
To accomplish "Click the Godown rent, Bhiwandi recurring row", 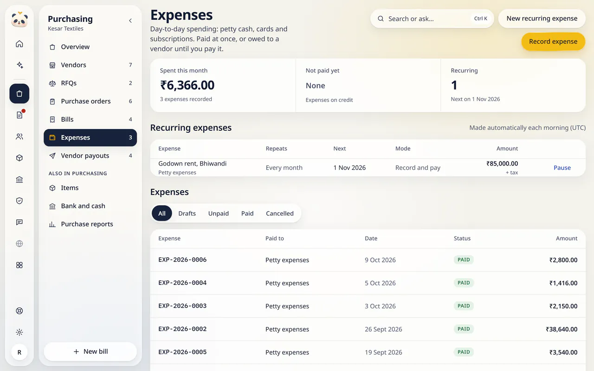I will [x=368, y=167].
